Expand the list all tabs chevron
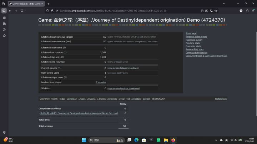This screenshot has height=144, width=257. point(224,4)
